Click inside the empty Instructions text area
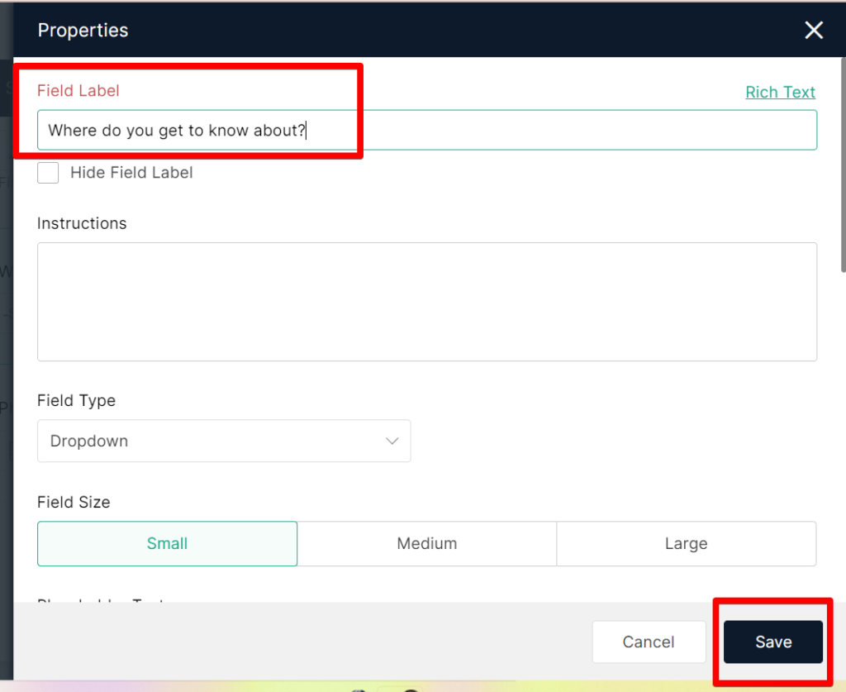846x692 pixels. click(426, 302)
